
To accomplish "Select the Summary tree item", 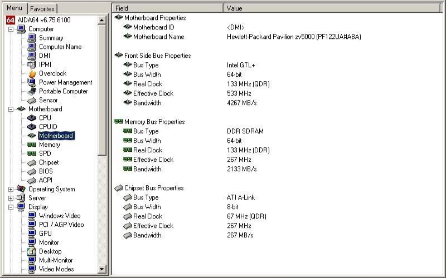I will (51, 38).
